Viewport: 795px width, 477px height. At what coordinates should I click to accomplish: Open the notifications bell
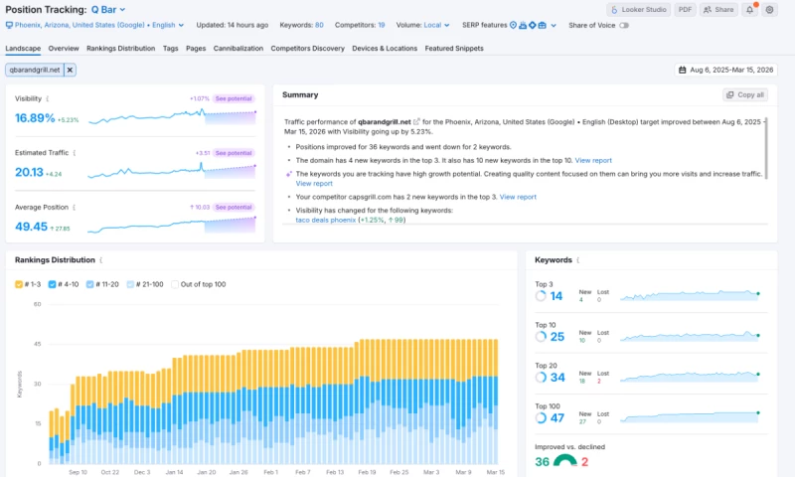coord(749,10)
